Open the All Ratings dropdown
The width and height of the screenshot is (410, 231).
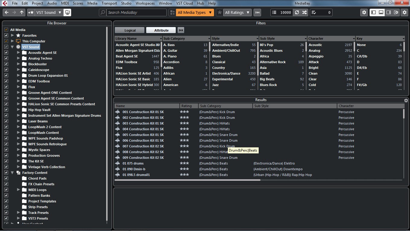click(237, 12)
